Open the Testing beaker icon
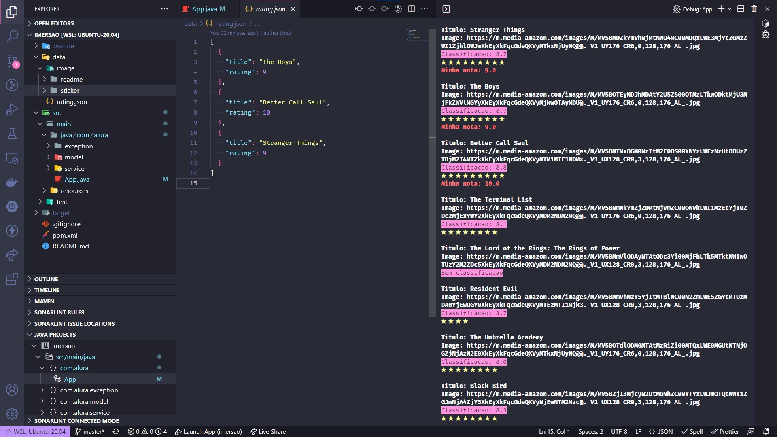 click(12, 134)
